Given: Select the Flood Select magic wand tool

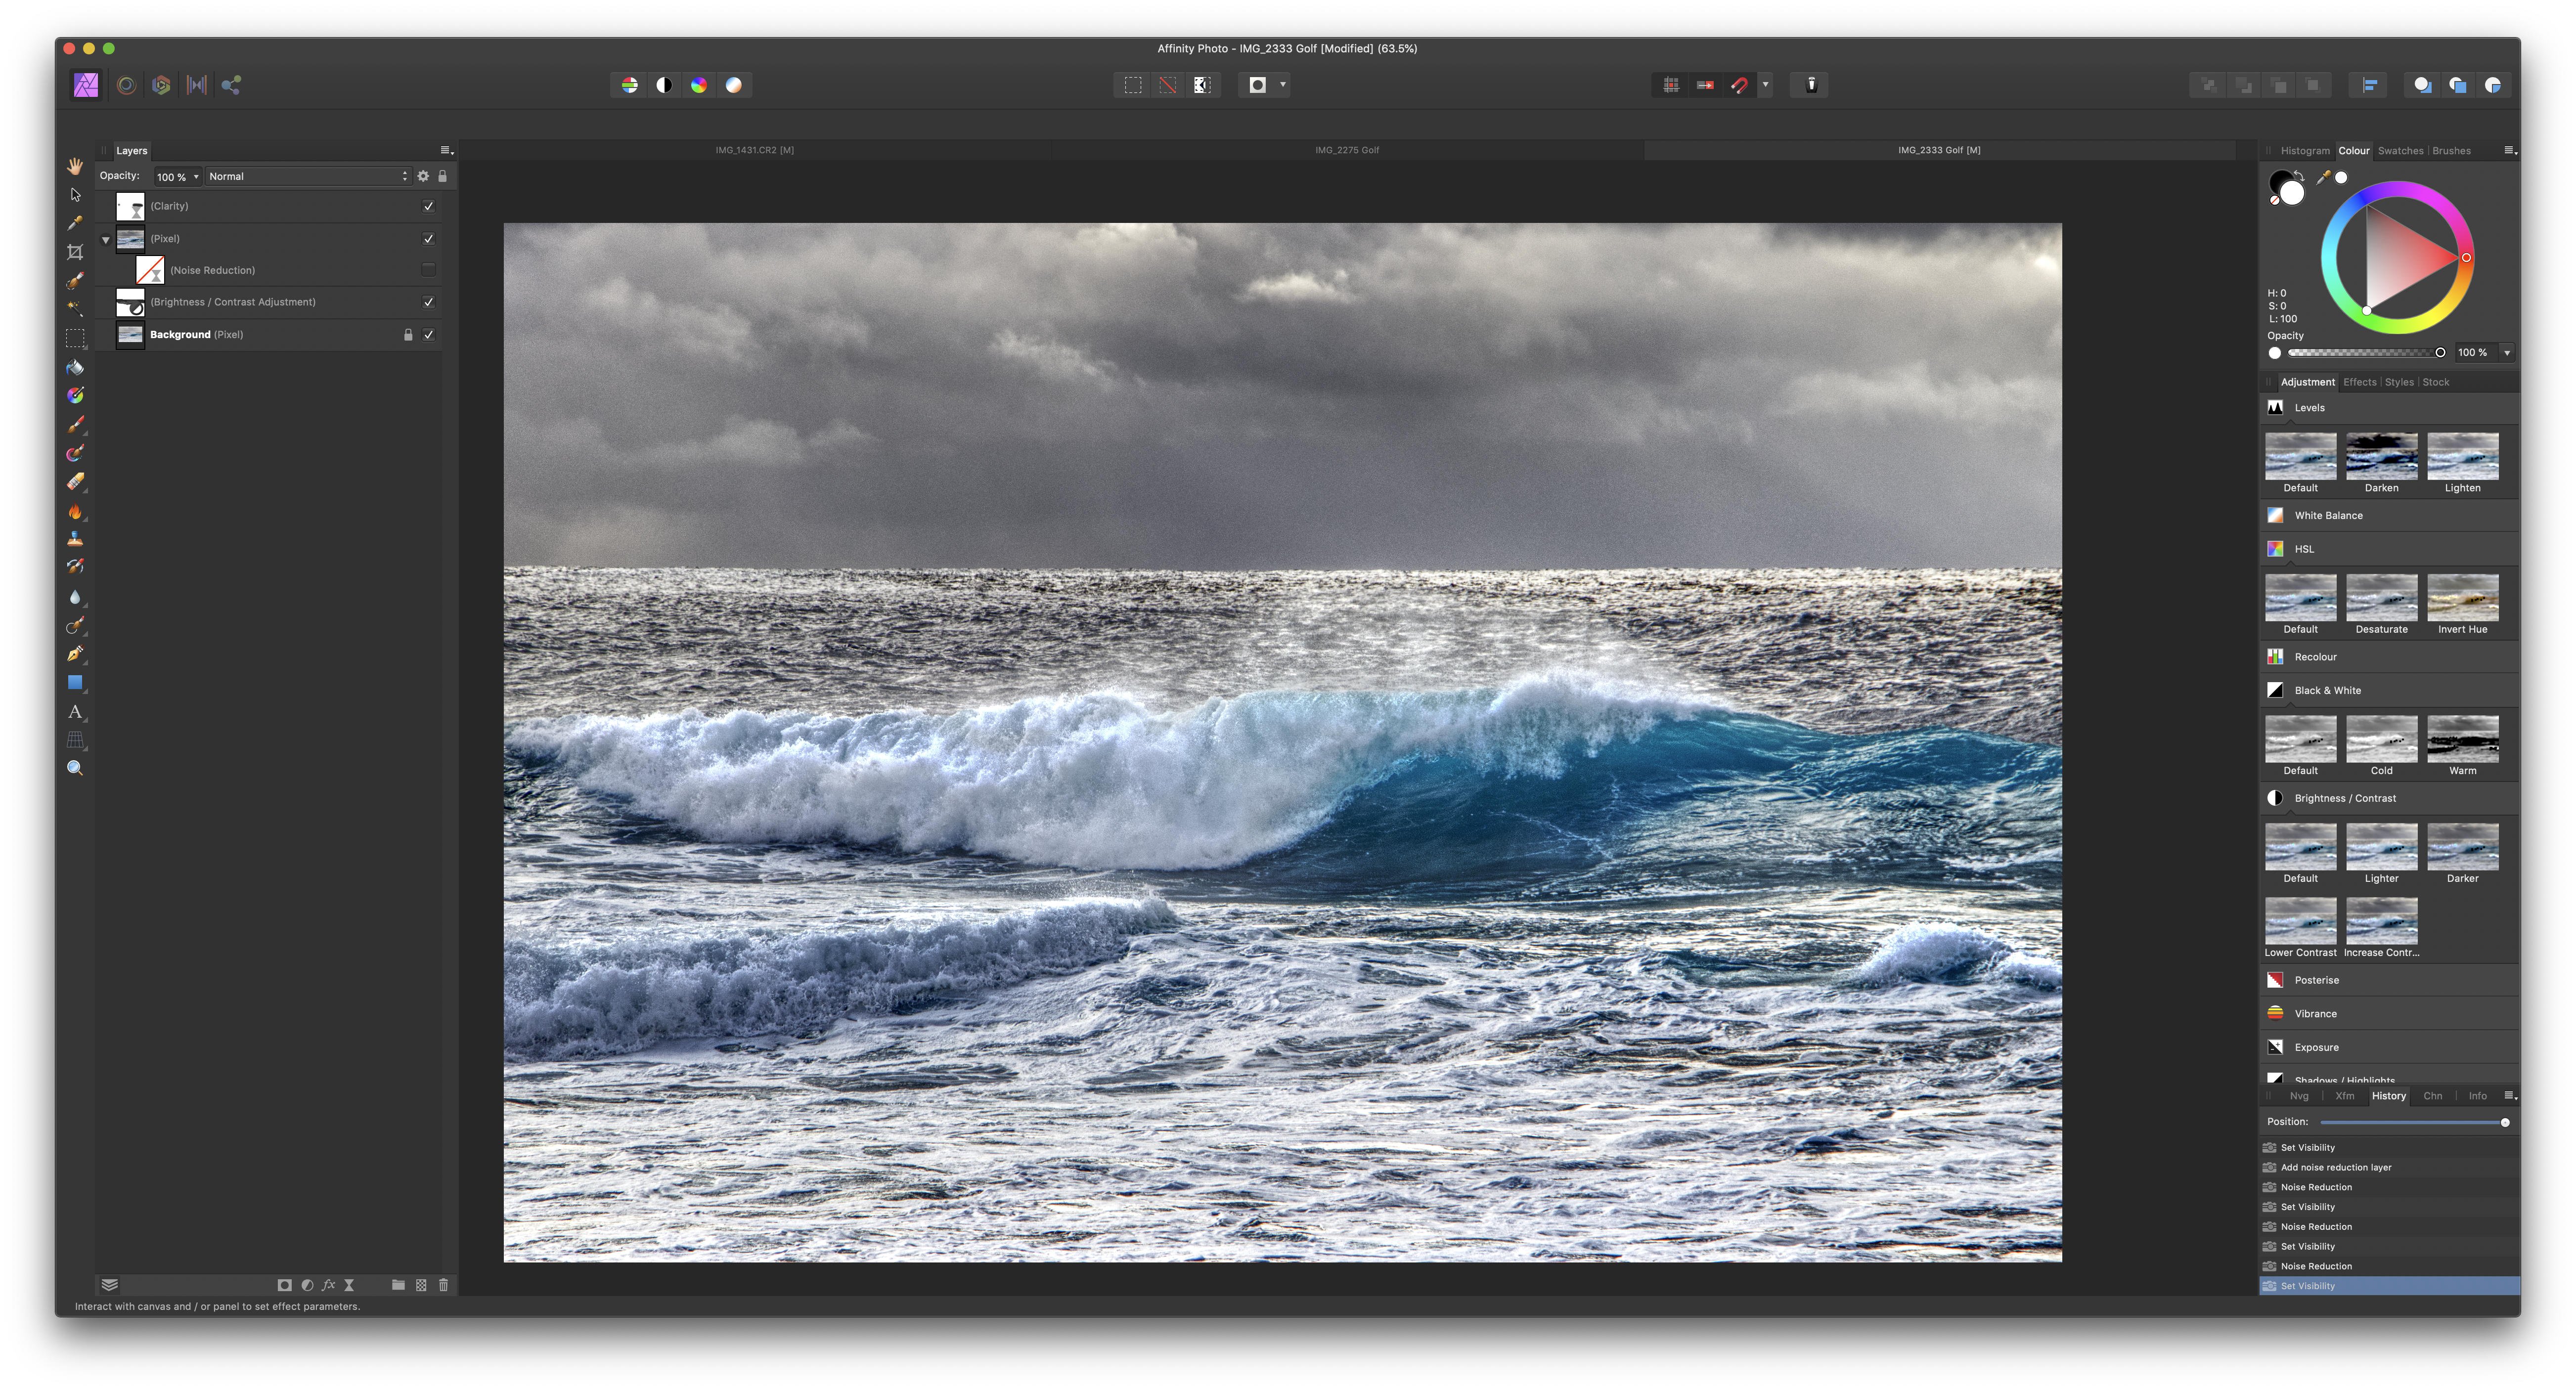Looking at the screenshot, I should coord(75,309).
